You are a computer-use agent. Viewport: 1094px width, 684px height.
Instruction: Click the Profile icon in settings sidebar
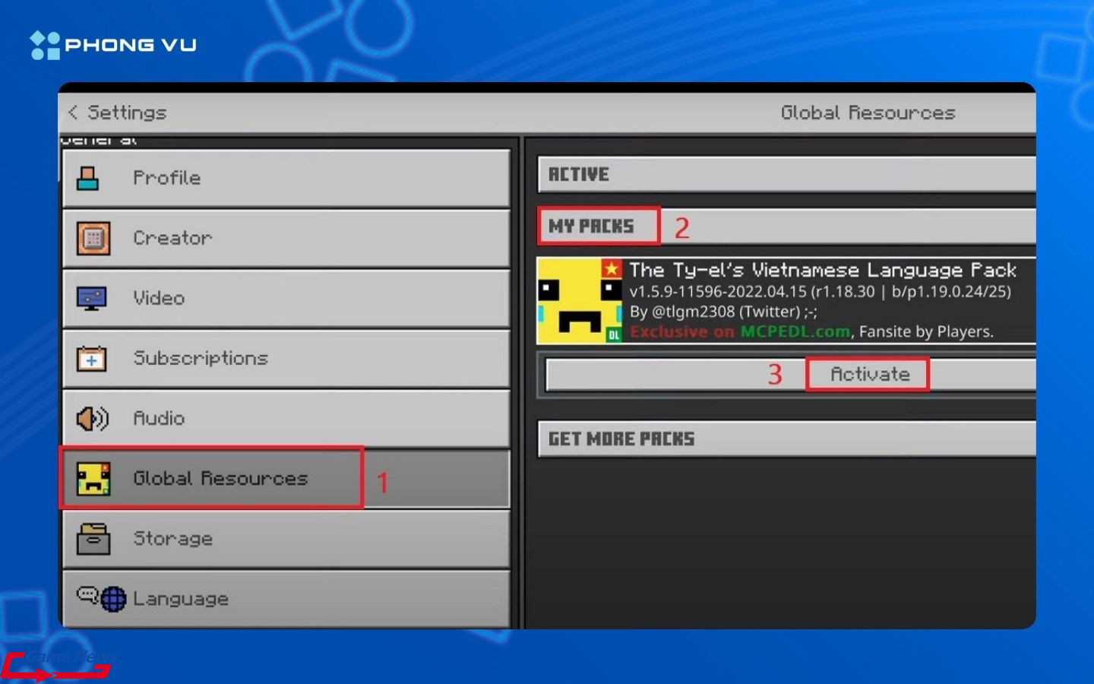88,179
